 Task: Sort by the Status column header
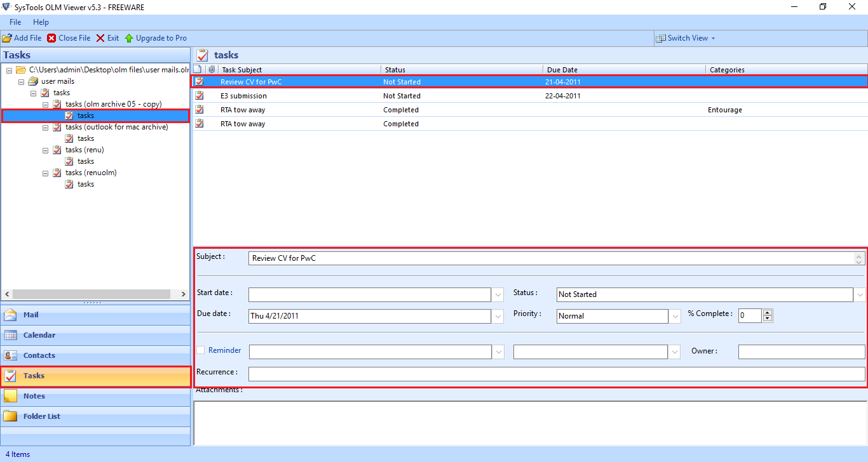(462, 70)
